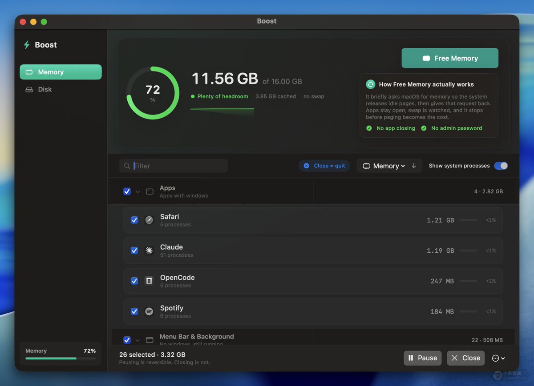The image size is (534, 386).
Task: Click the Safari 1.21 GB value
Action: [x=441, y=220]
